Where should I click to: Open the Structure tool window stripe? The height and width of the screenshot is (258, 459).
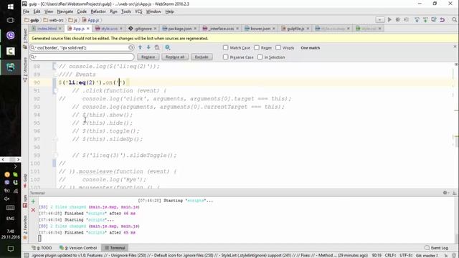25,70
